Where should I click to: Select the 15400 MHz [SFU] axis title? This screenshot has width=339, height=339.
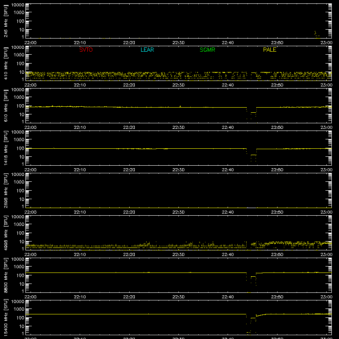(6, 317)
